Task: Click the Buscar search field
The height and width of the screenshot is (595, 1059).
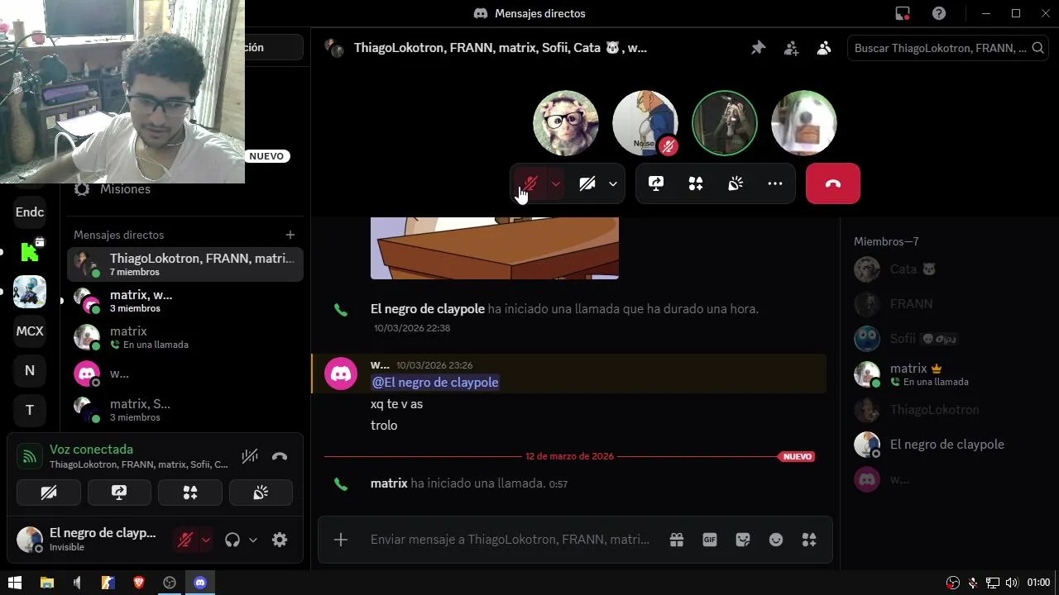Action: point(947,48)
